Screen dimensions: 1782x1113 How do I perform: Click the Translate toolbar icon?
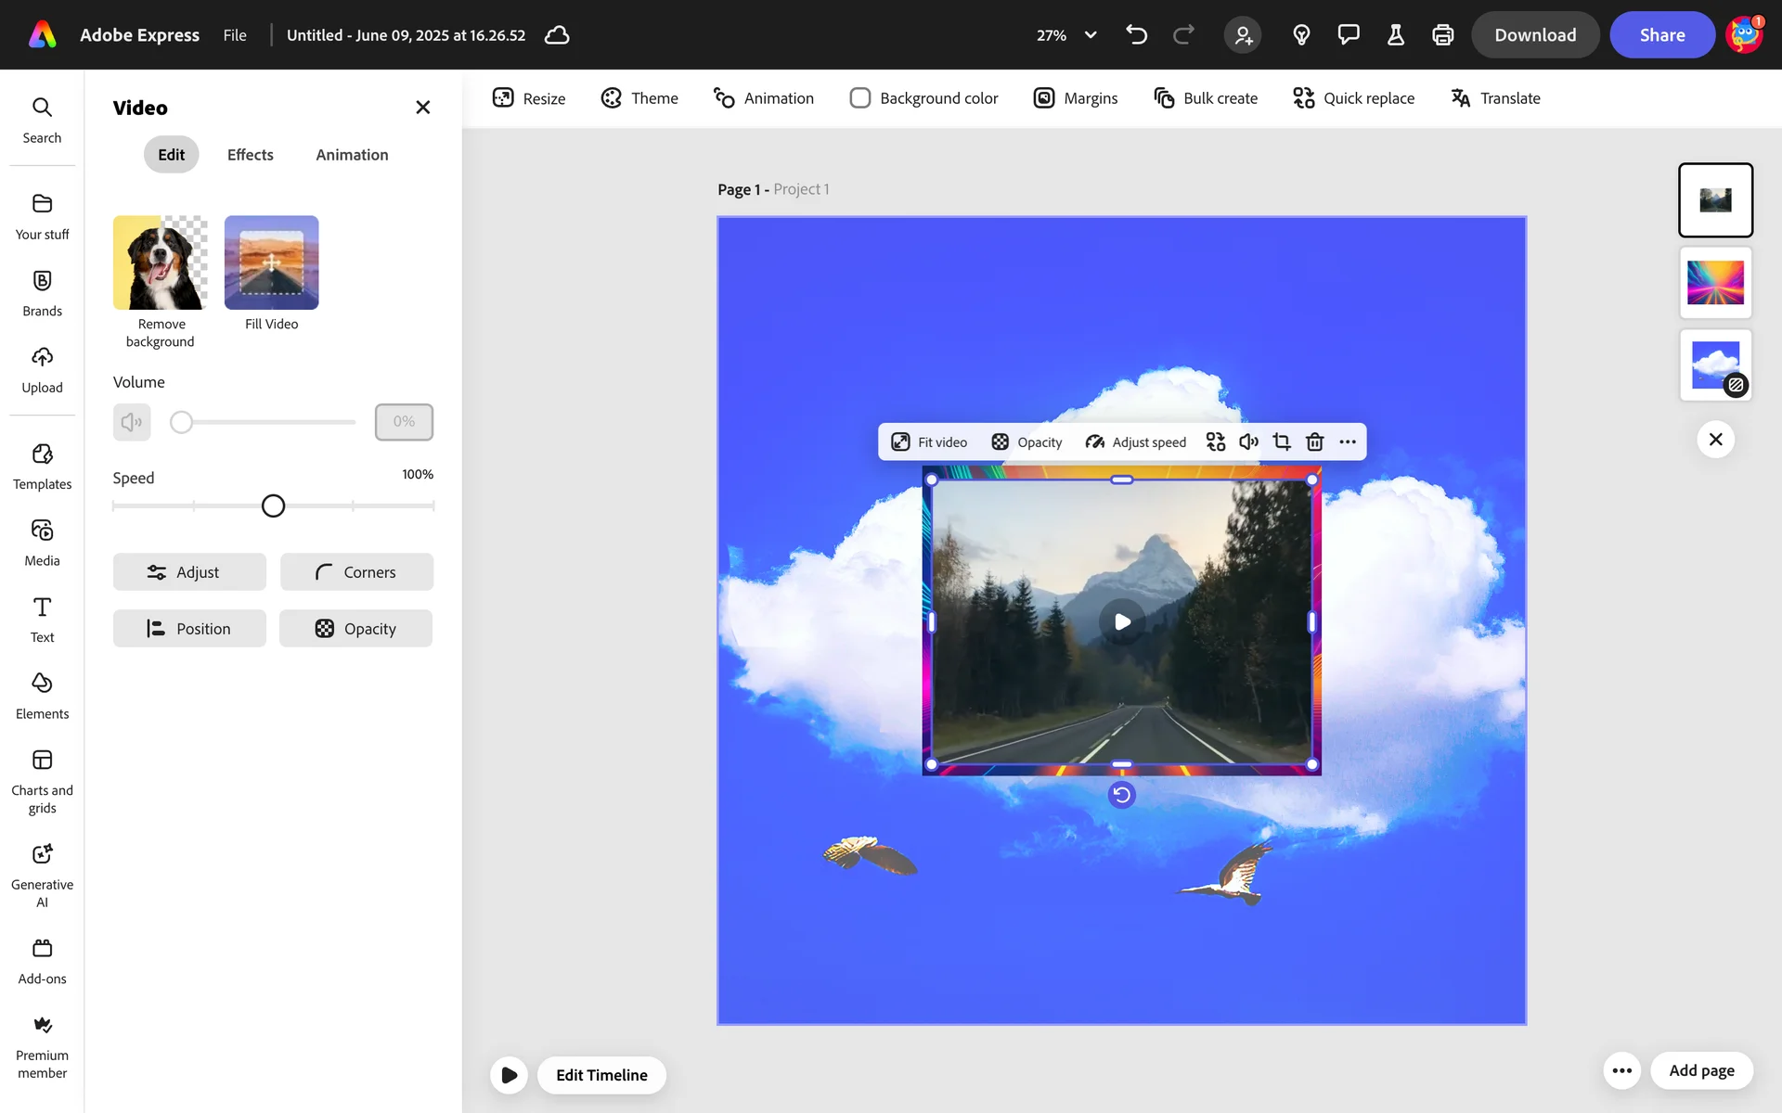[x=1460, y=98]
